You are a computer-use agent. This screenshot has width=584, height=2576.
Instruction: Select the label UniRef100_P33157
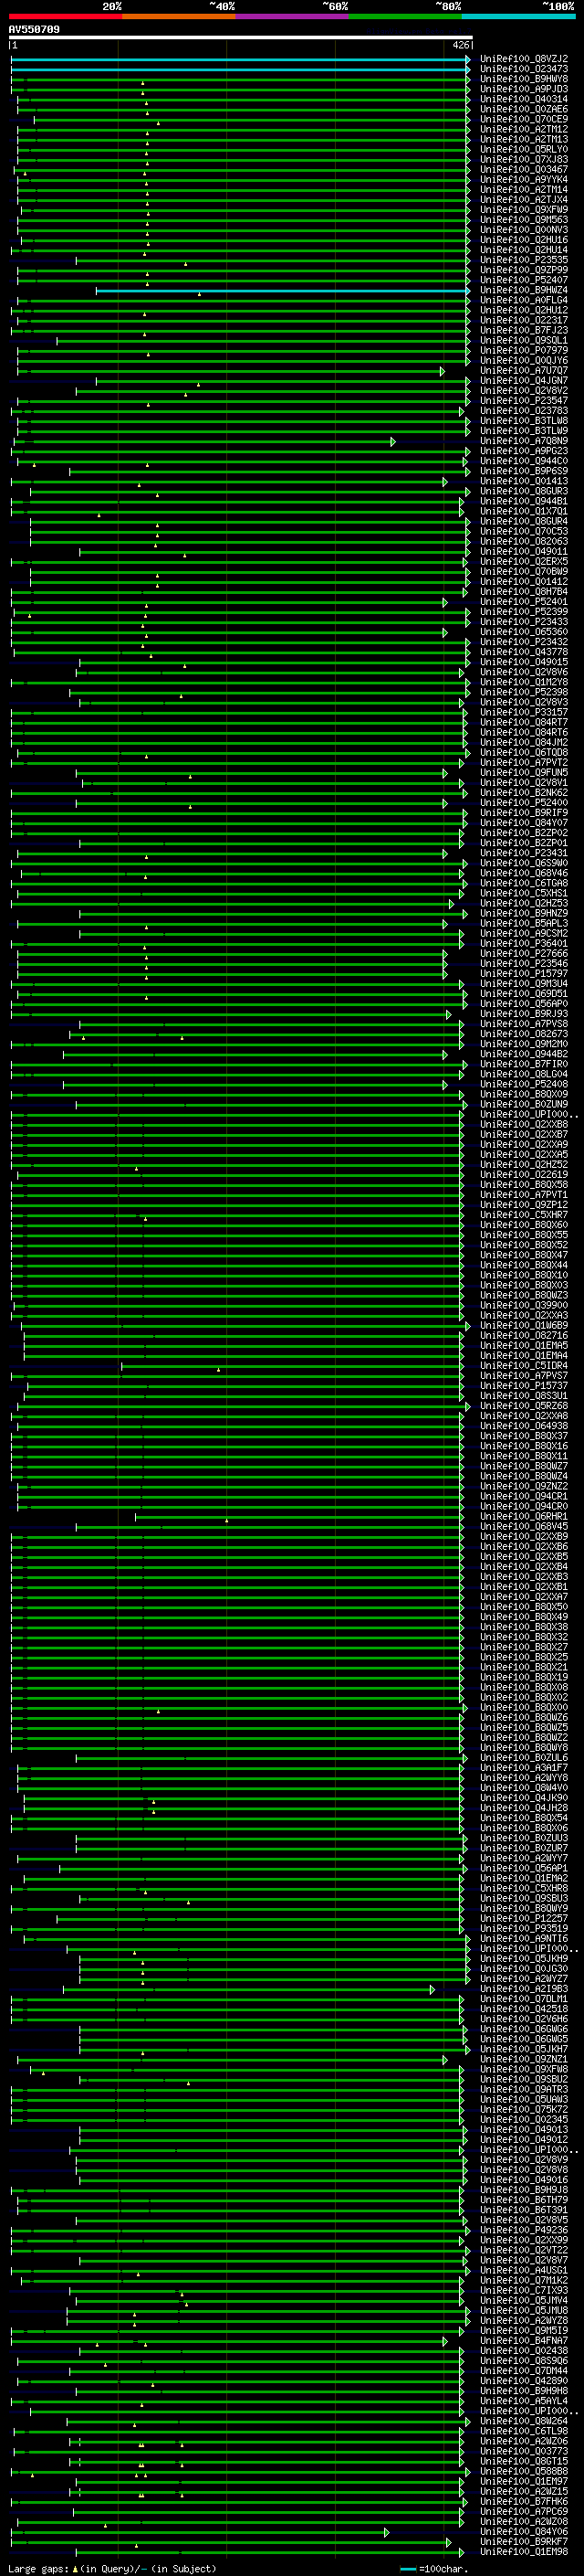524,713
